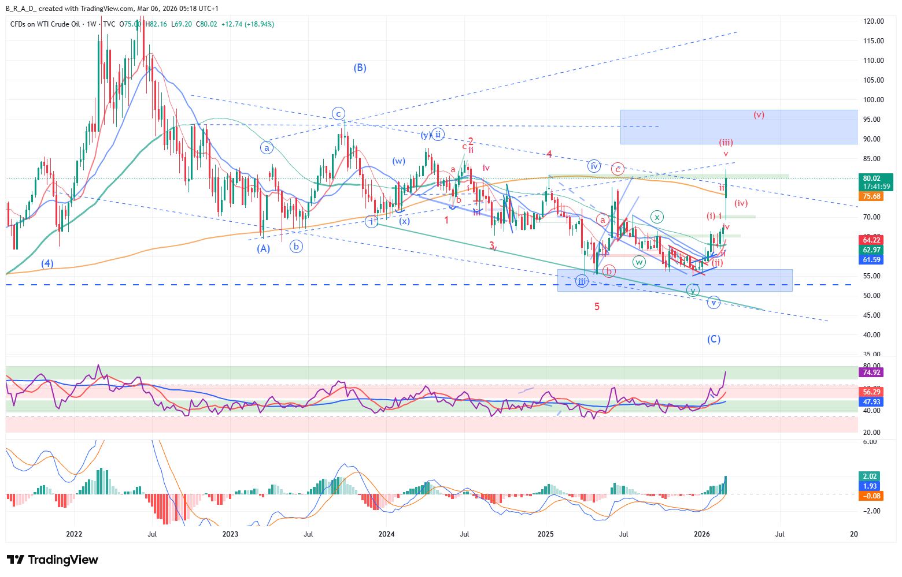Screen dimensions: 902x577
Task: Click the MACD histogram value 2.02 label
Action: [870, 477]
